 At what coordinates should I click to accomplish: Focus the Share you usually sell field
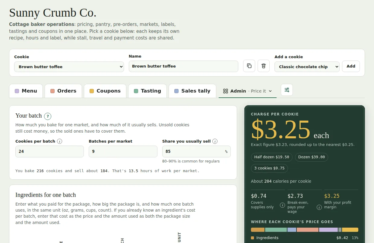tap(196, 151)
